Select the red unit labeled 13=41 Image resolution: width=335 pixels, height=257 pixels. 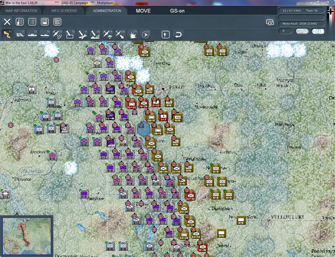coord(190,196)
